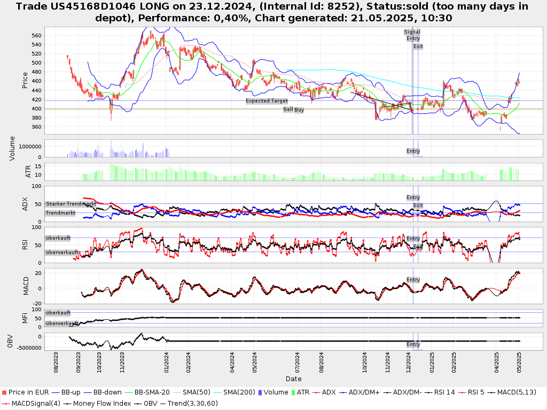Click the Exit marker in the price chart
The image size is (547, 410).
pyautogui.click(x=418, y=46)
